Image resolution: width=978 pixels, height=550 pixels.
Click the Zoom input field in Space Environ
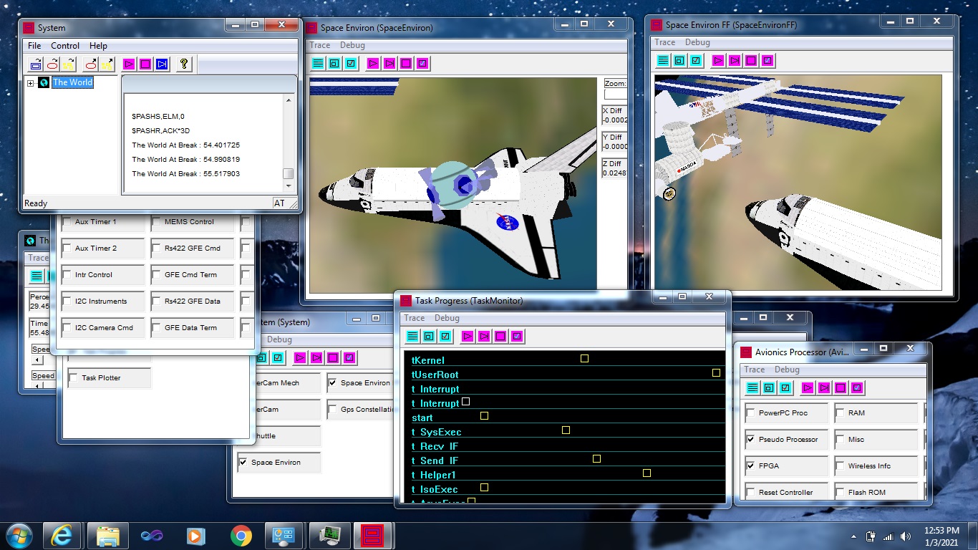tap(614, 95)
